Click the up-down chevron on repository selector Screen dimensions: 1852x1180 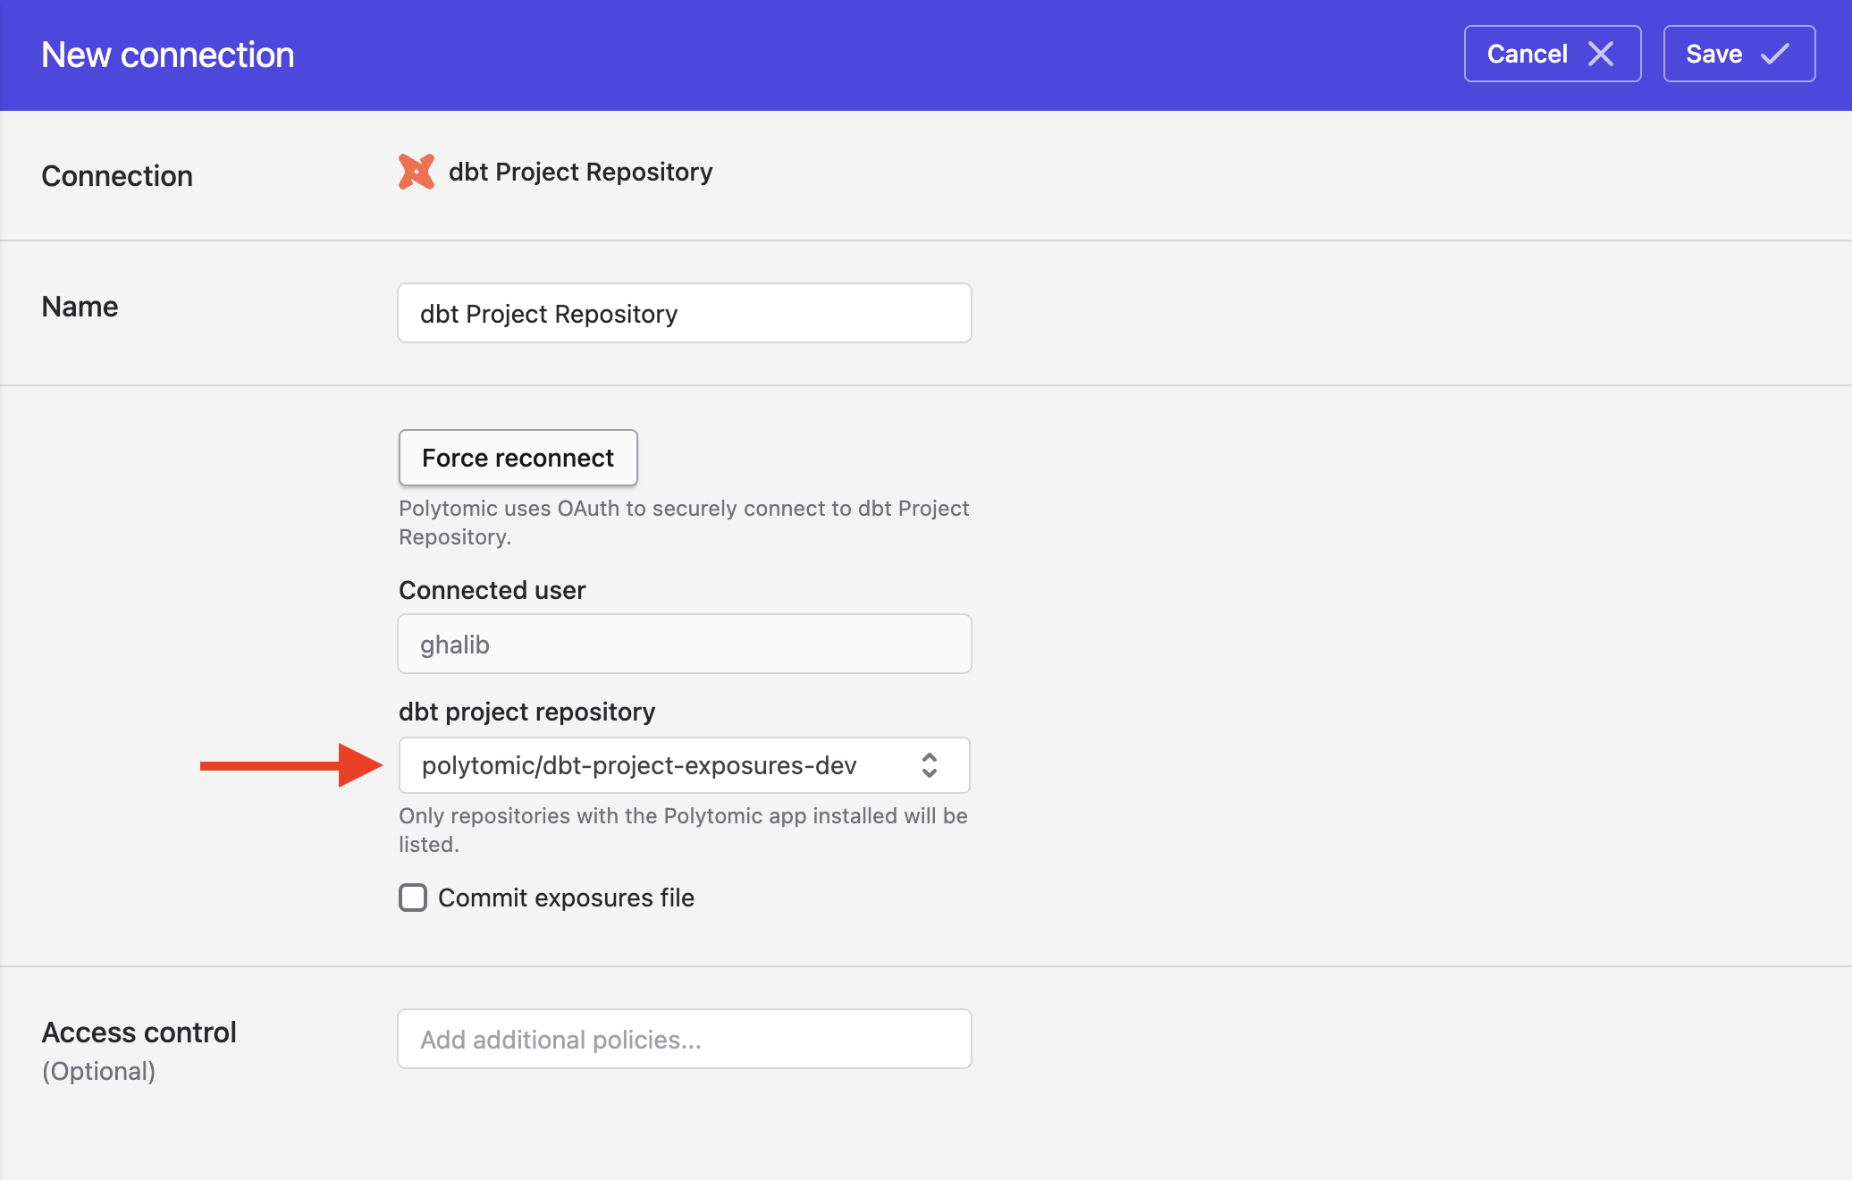pyautogui.click(x=930, y=765)
